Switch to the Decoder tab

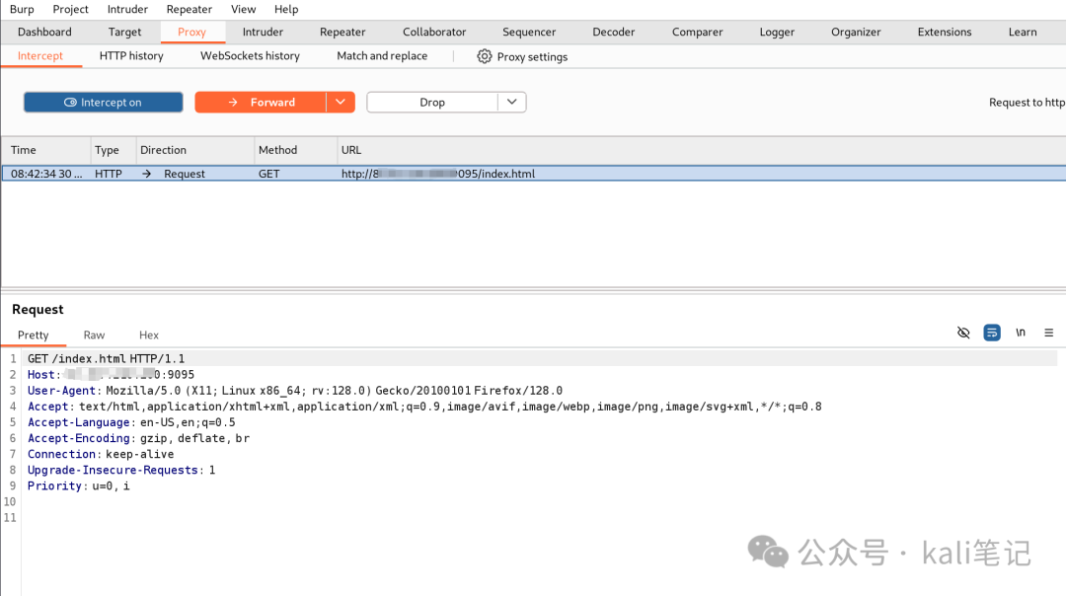pos(613,32)
